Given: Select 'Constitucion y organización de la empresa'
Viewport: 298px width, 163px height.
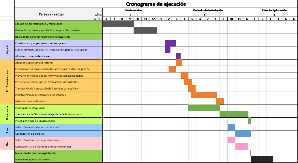Looking at the screenshot, I should pyautogui.click(x=59, y=43).
